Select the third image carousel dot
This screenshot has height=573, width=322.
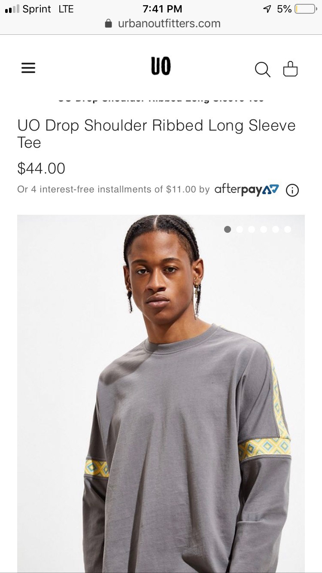pyautogui.click(x=252, y=229)
